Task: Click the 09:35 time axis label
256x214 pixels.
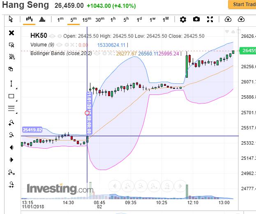Action: (131, 203)
